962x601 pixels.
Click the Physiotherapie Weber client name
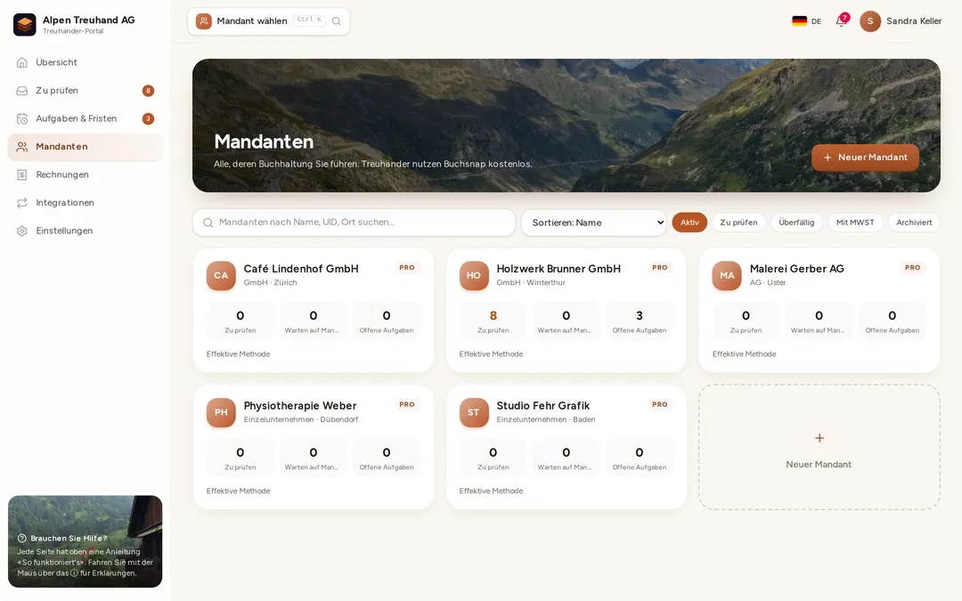tap(300, 406)
